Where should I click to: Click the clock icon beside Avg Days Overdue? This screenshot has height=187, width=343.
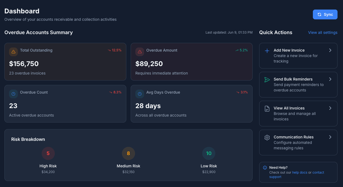[140, 94]
